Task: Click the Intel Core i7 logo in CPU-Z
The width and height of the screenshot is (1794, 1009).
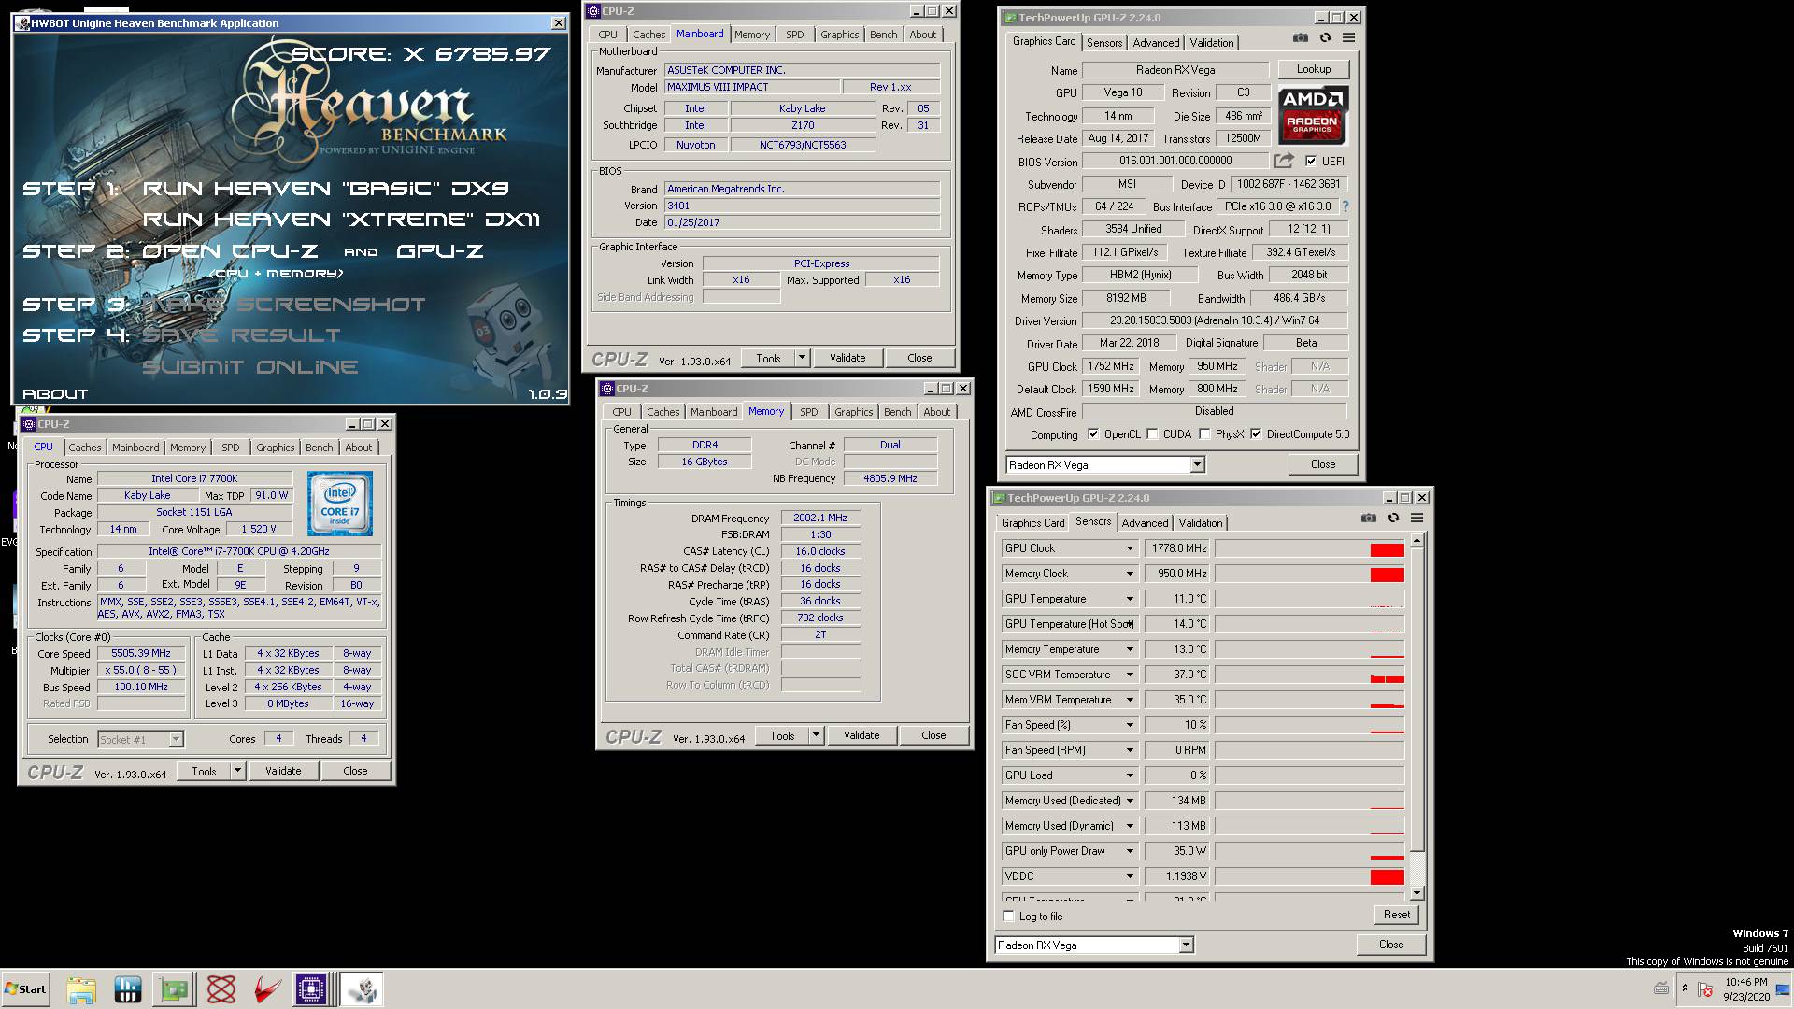Action: 340,503
